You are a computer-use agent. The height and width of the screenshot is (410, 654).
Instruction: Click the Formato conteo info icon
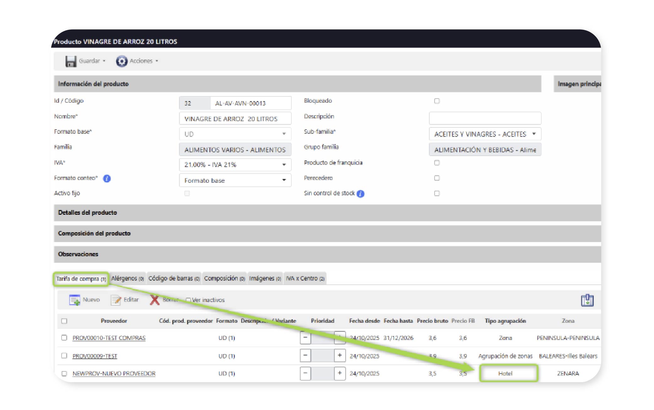coord(107,179)
